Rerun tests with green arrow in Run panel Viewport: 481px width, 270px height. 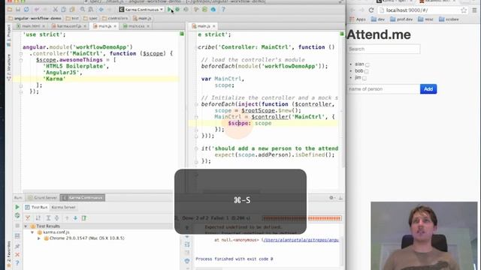tap(17, 207)
